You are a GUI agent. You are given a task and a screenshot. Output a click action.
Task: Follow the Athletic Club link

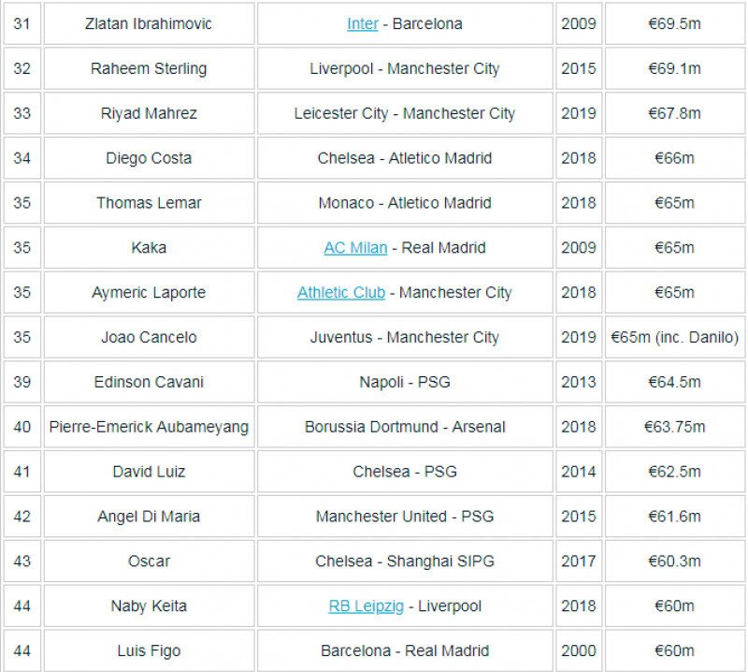tap(341, 293)
